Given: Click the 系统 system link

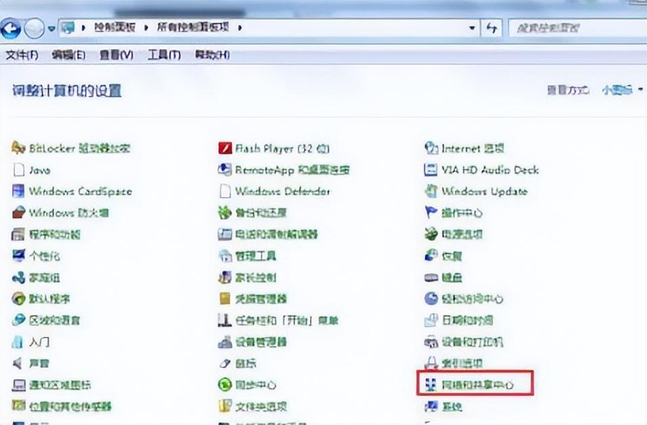Looking at the screenshot, I should (452, 407).
